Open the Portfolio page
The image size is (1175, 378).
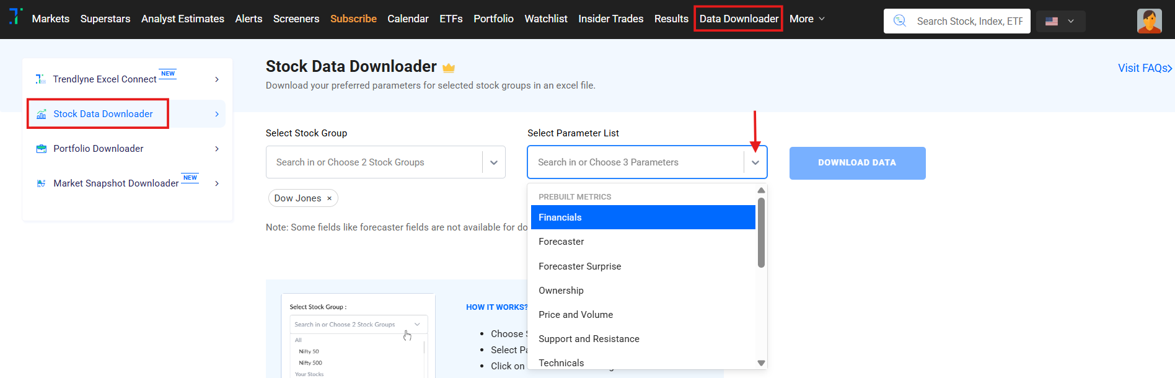tap(493, 19)
